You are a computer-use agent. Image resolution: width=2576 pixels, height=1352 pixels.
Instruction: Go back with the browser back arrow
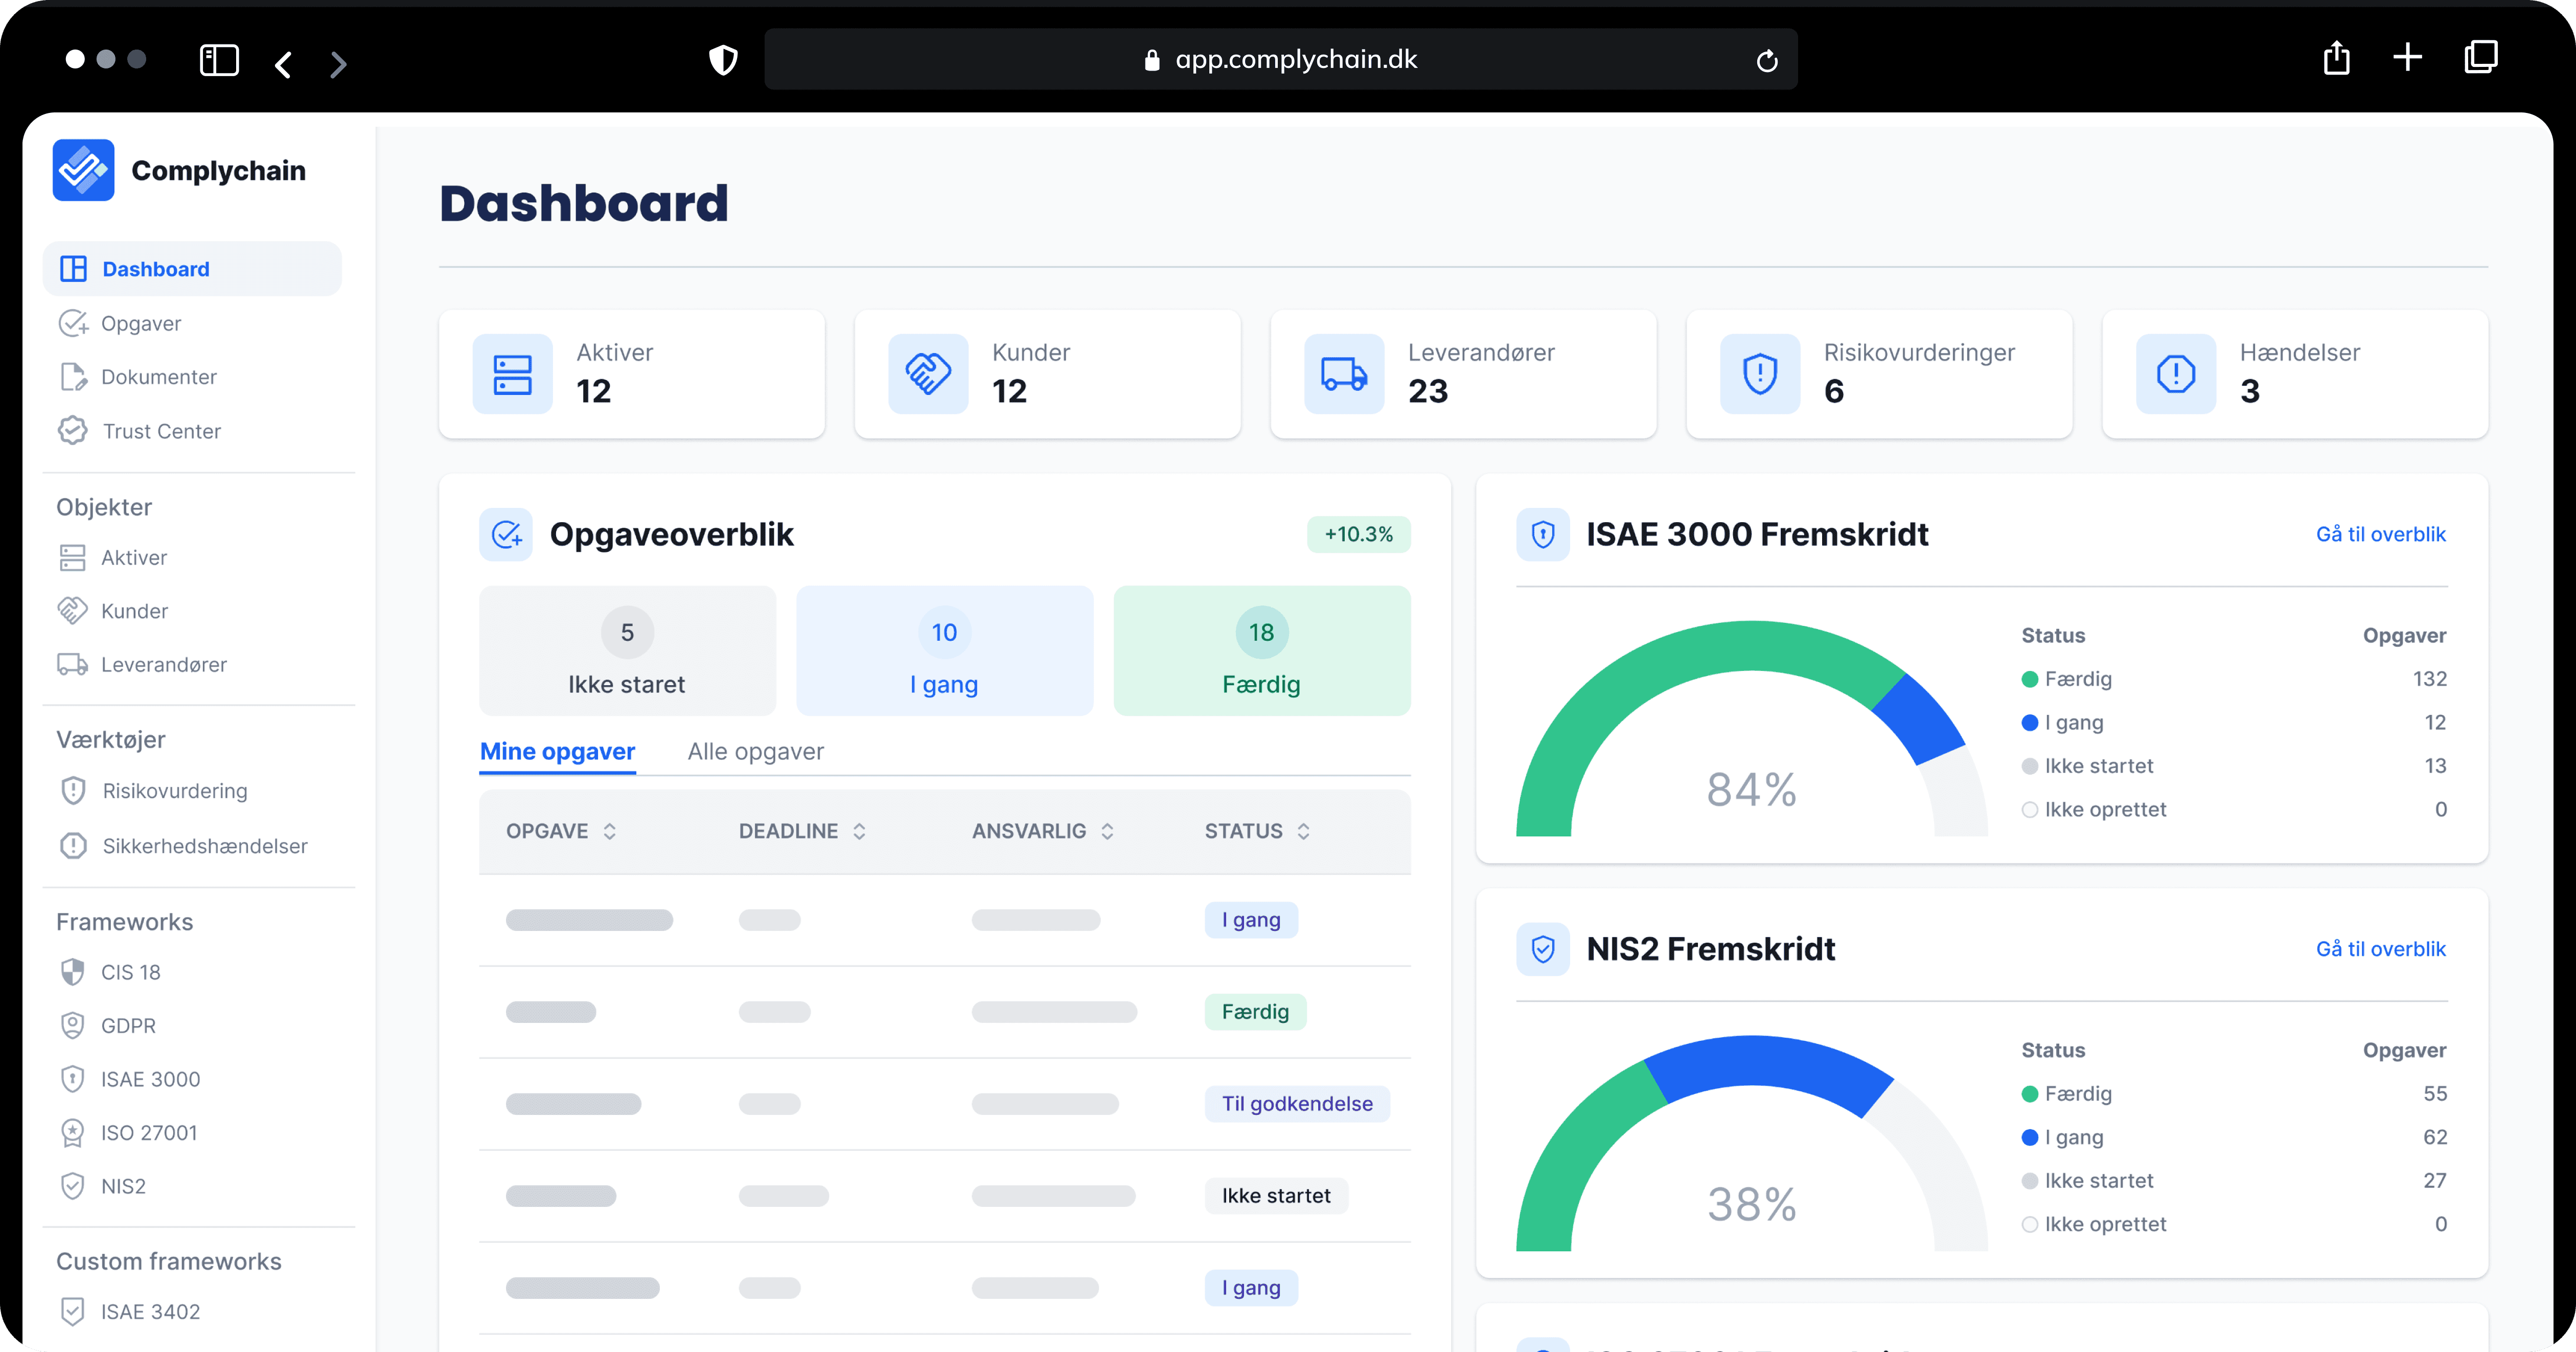pyautogui.click(x=283, y=65)
